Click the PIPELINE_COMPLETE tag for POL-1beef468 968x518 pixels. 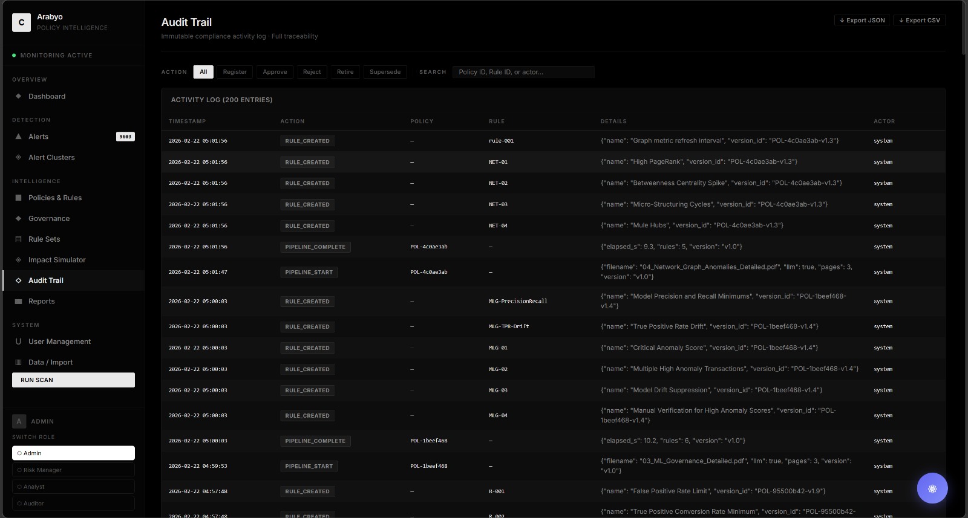pyautogui.click(x=315, y=441)
